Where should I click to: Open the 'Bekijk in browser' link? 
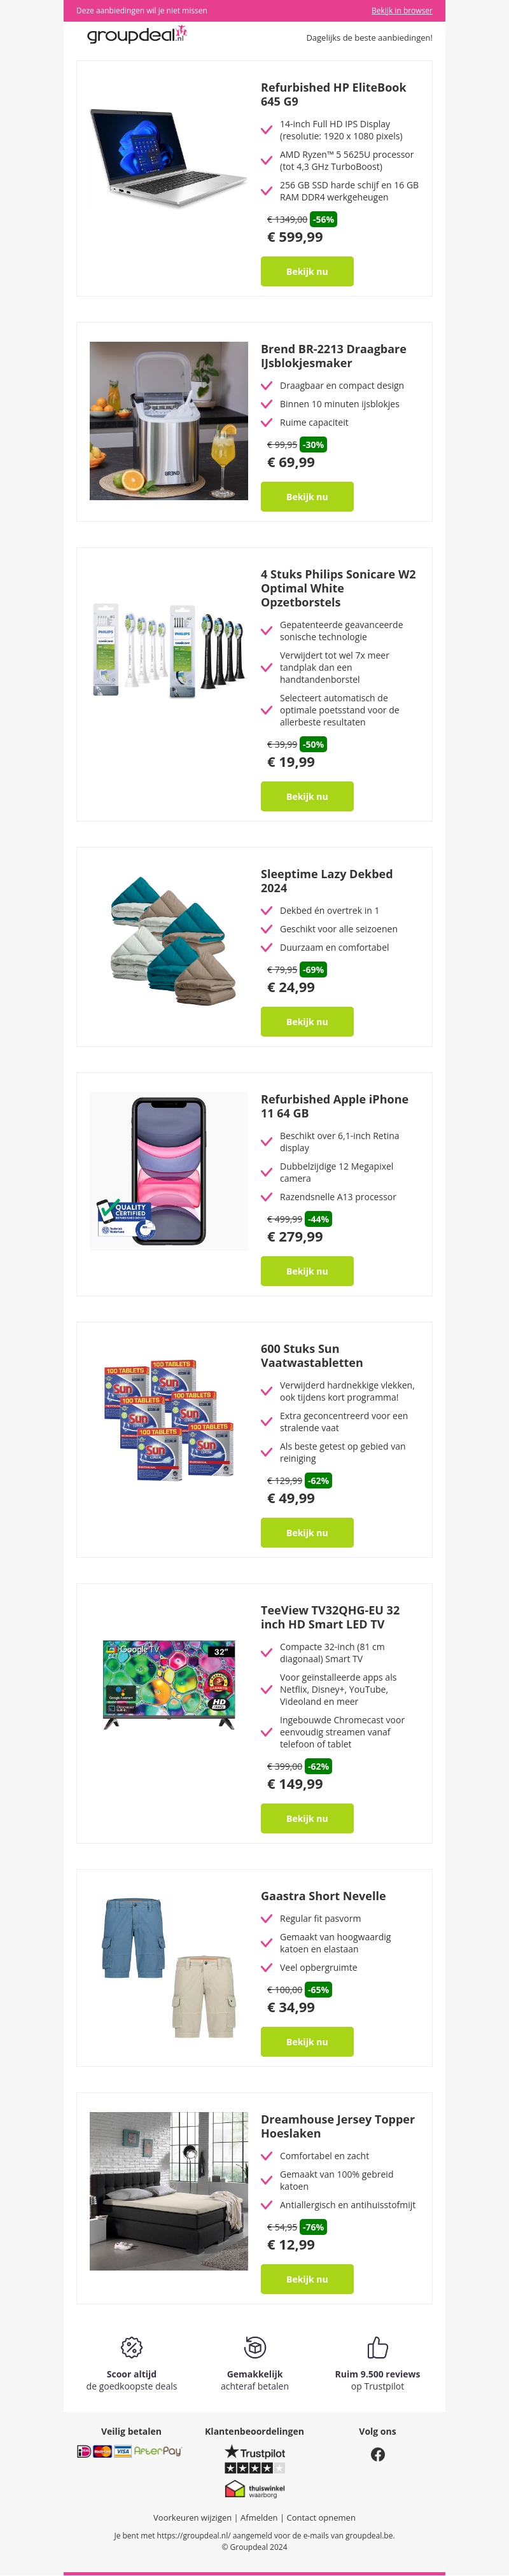pos(401,11)
